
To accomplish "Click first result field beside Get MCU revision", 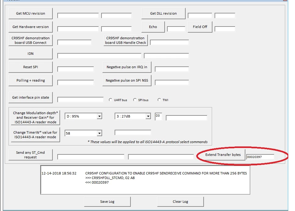I will point(78,16).
